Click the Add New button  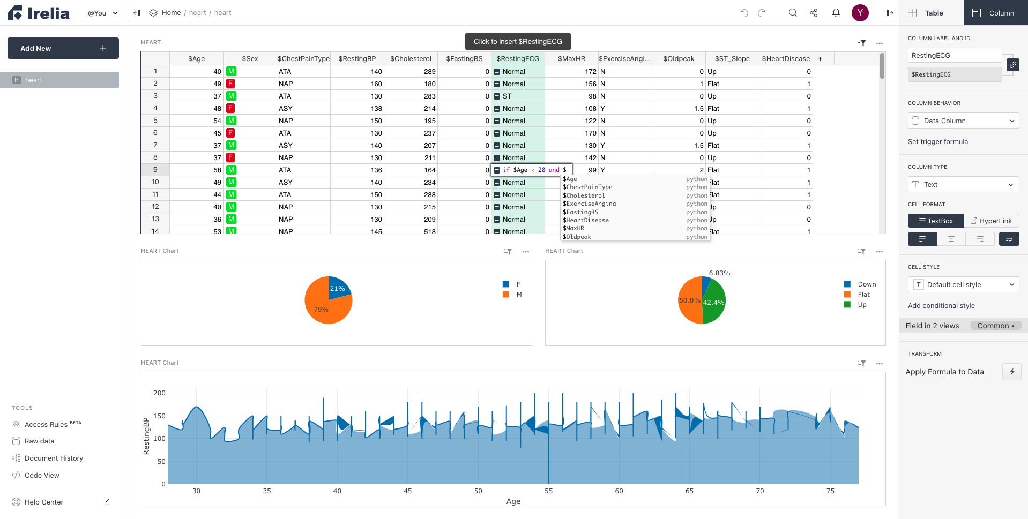(x=63, y=48)
